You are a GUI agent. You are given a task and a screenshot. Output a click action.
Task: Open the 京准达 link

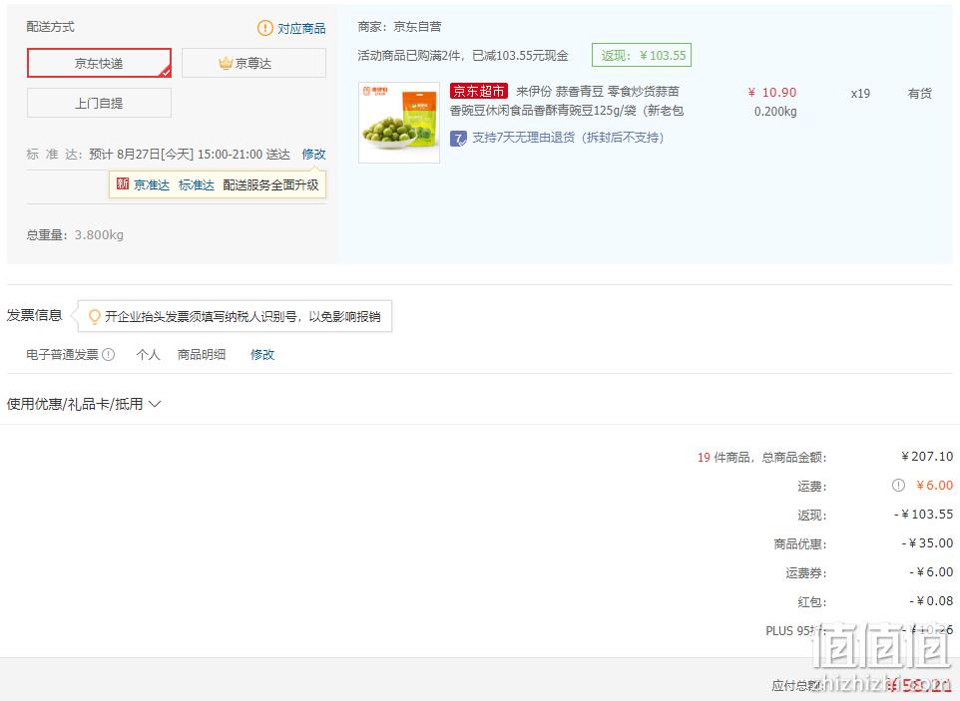coord(152,184)
